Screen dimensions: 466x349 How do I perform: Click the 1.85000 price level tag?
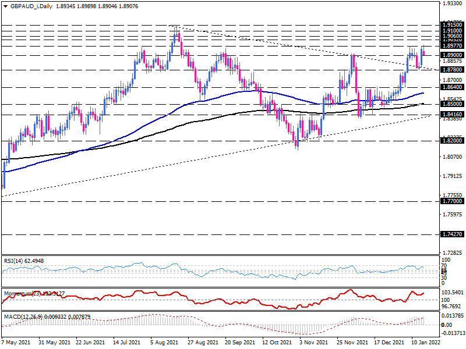451,105
